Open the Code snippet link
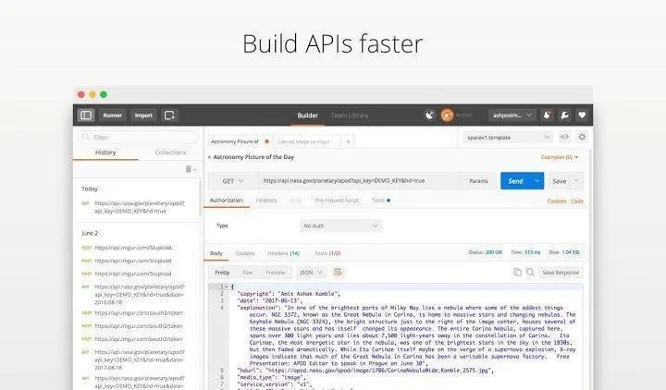The height and width of the screenshot is (390, 666). 577,201
